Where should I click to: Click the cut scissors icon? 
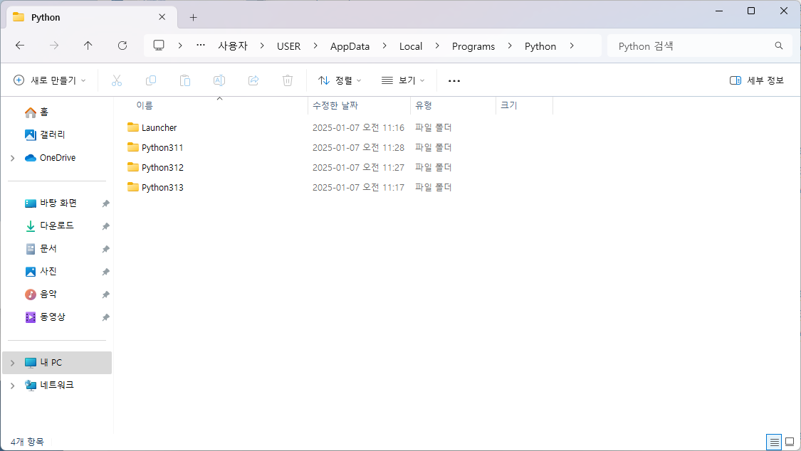[117, 80]
